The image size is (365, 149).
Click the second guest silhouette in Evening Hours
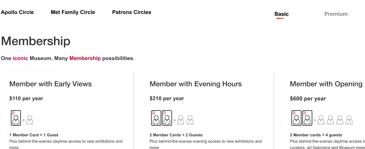coord(190,120)
